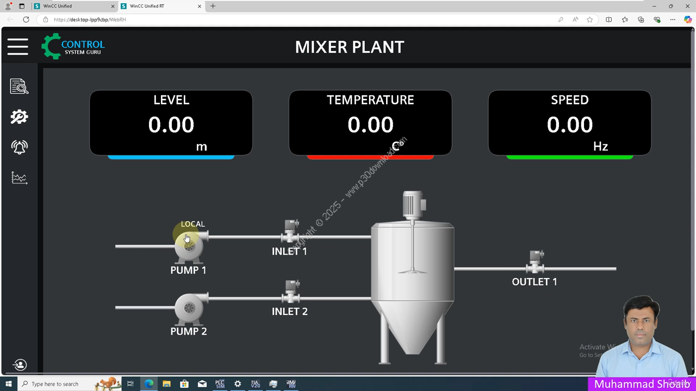The width and height of the screenshot is (696, 391).
Task: Open browser settings and more menu
Action: tap(673, 20)
